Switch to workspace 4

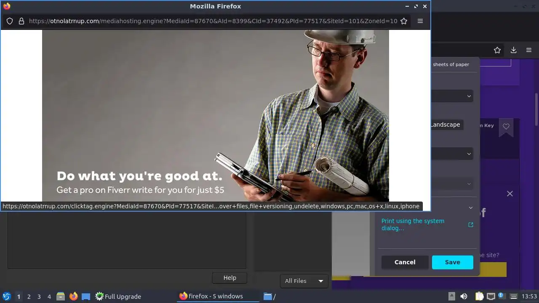[x=49, y=297]
